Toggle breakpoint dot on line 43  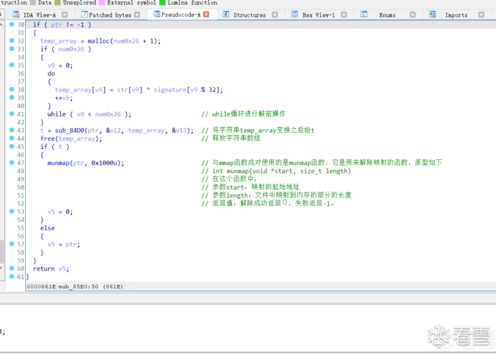pyautogui.click(x=11, y=130)
